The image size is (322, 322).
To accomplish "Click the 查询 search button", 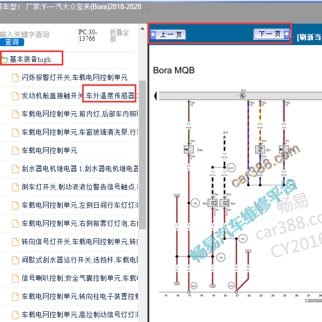I will (12, 42).
